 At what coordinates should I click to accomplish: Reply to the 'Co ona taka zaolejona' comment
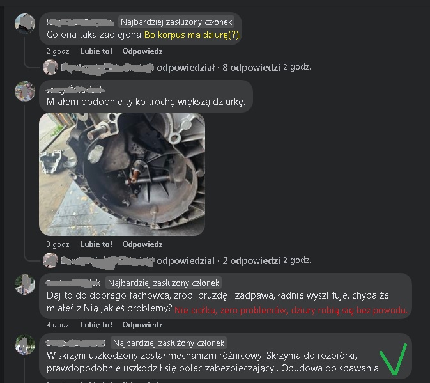pos(142,51)
